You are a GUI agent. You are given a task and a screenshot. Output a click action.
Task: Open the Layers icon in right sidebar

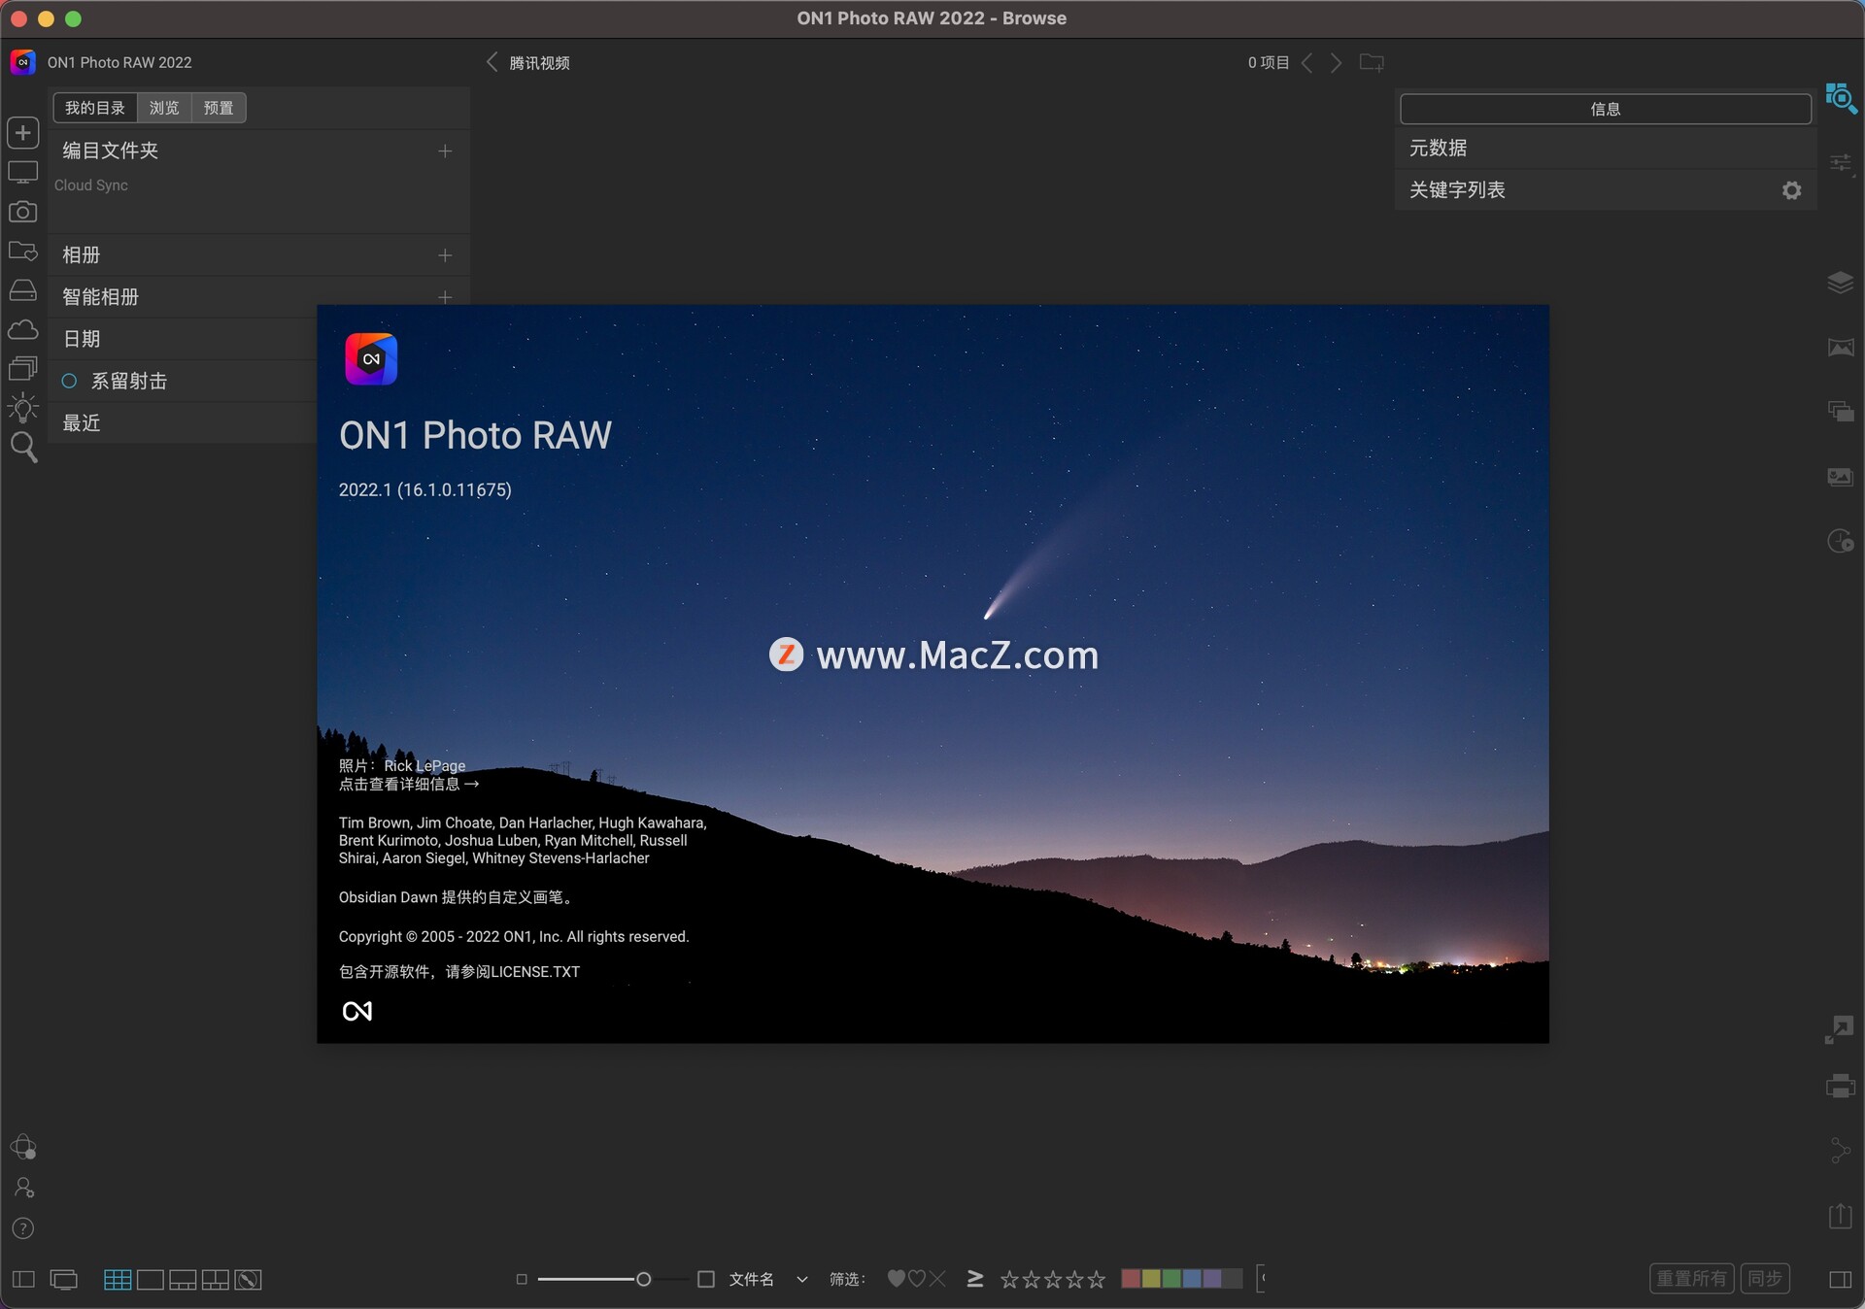point(1840,283)
